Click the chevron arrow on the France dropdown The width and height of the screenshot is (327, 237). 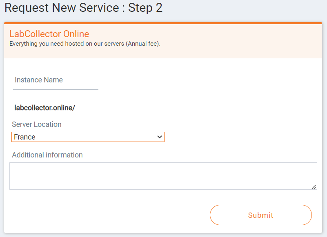160,137
